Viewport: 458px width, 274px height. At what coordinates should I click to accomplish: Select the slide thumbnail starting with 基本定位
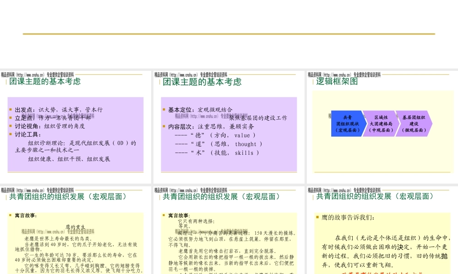(x=229, y=127)
